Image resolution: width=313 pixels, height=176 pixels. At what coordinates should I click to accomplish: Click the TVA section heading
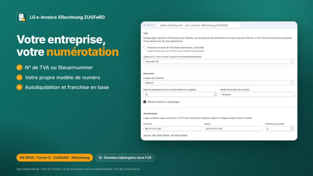pos(146,33)
